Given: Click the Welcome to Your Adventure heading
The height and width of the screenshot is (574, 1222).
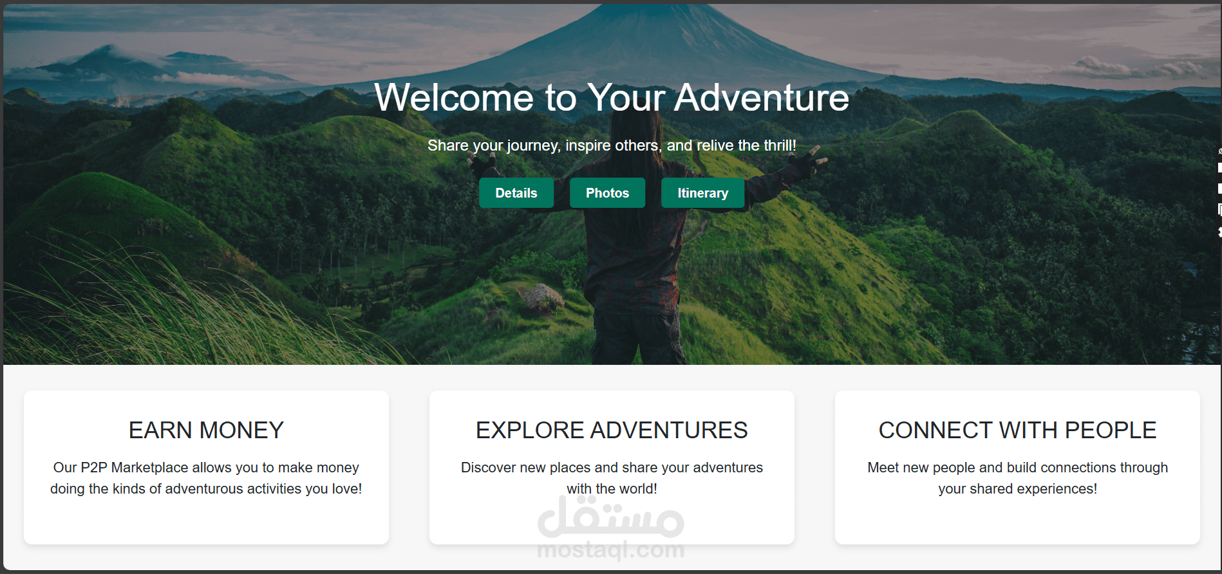Looking at the screenshot, I should [x=612, y=98].
